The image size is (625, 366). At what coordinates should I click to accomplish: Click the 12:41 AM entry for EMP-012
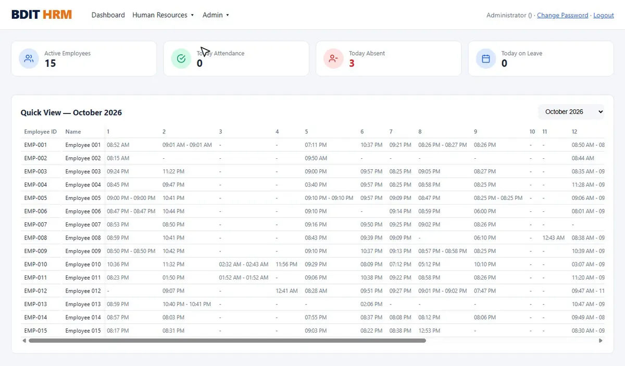coord(287,291)
